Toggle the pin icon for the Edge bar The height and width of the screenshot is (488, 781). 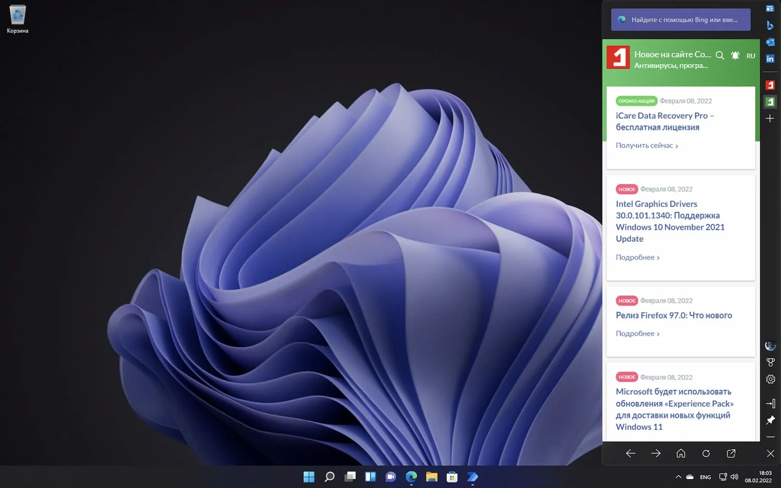tap(771, 420)
